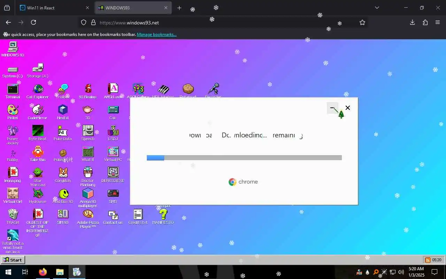Open the MANIFESTO question mark icon

[163, 217]
